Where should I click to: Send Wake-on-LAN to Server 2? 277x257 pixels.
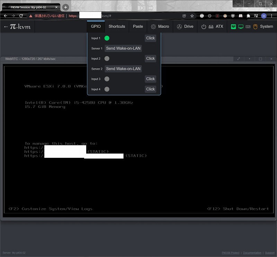click(123, 69)
